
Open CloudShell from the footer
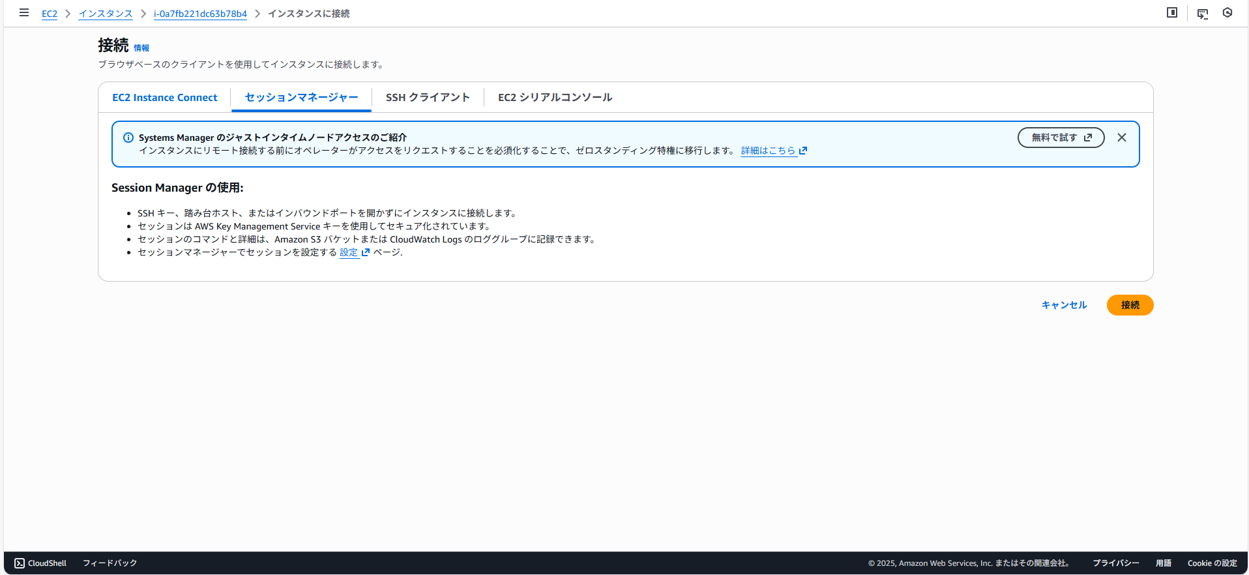click(40, 563)
